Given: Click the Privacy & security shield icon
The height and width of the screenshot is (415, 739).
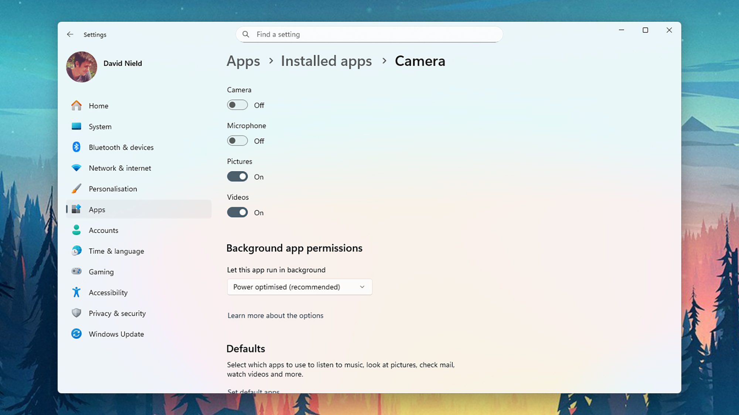Looking at the screenshot, I should 76,313.
